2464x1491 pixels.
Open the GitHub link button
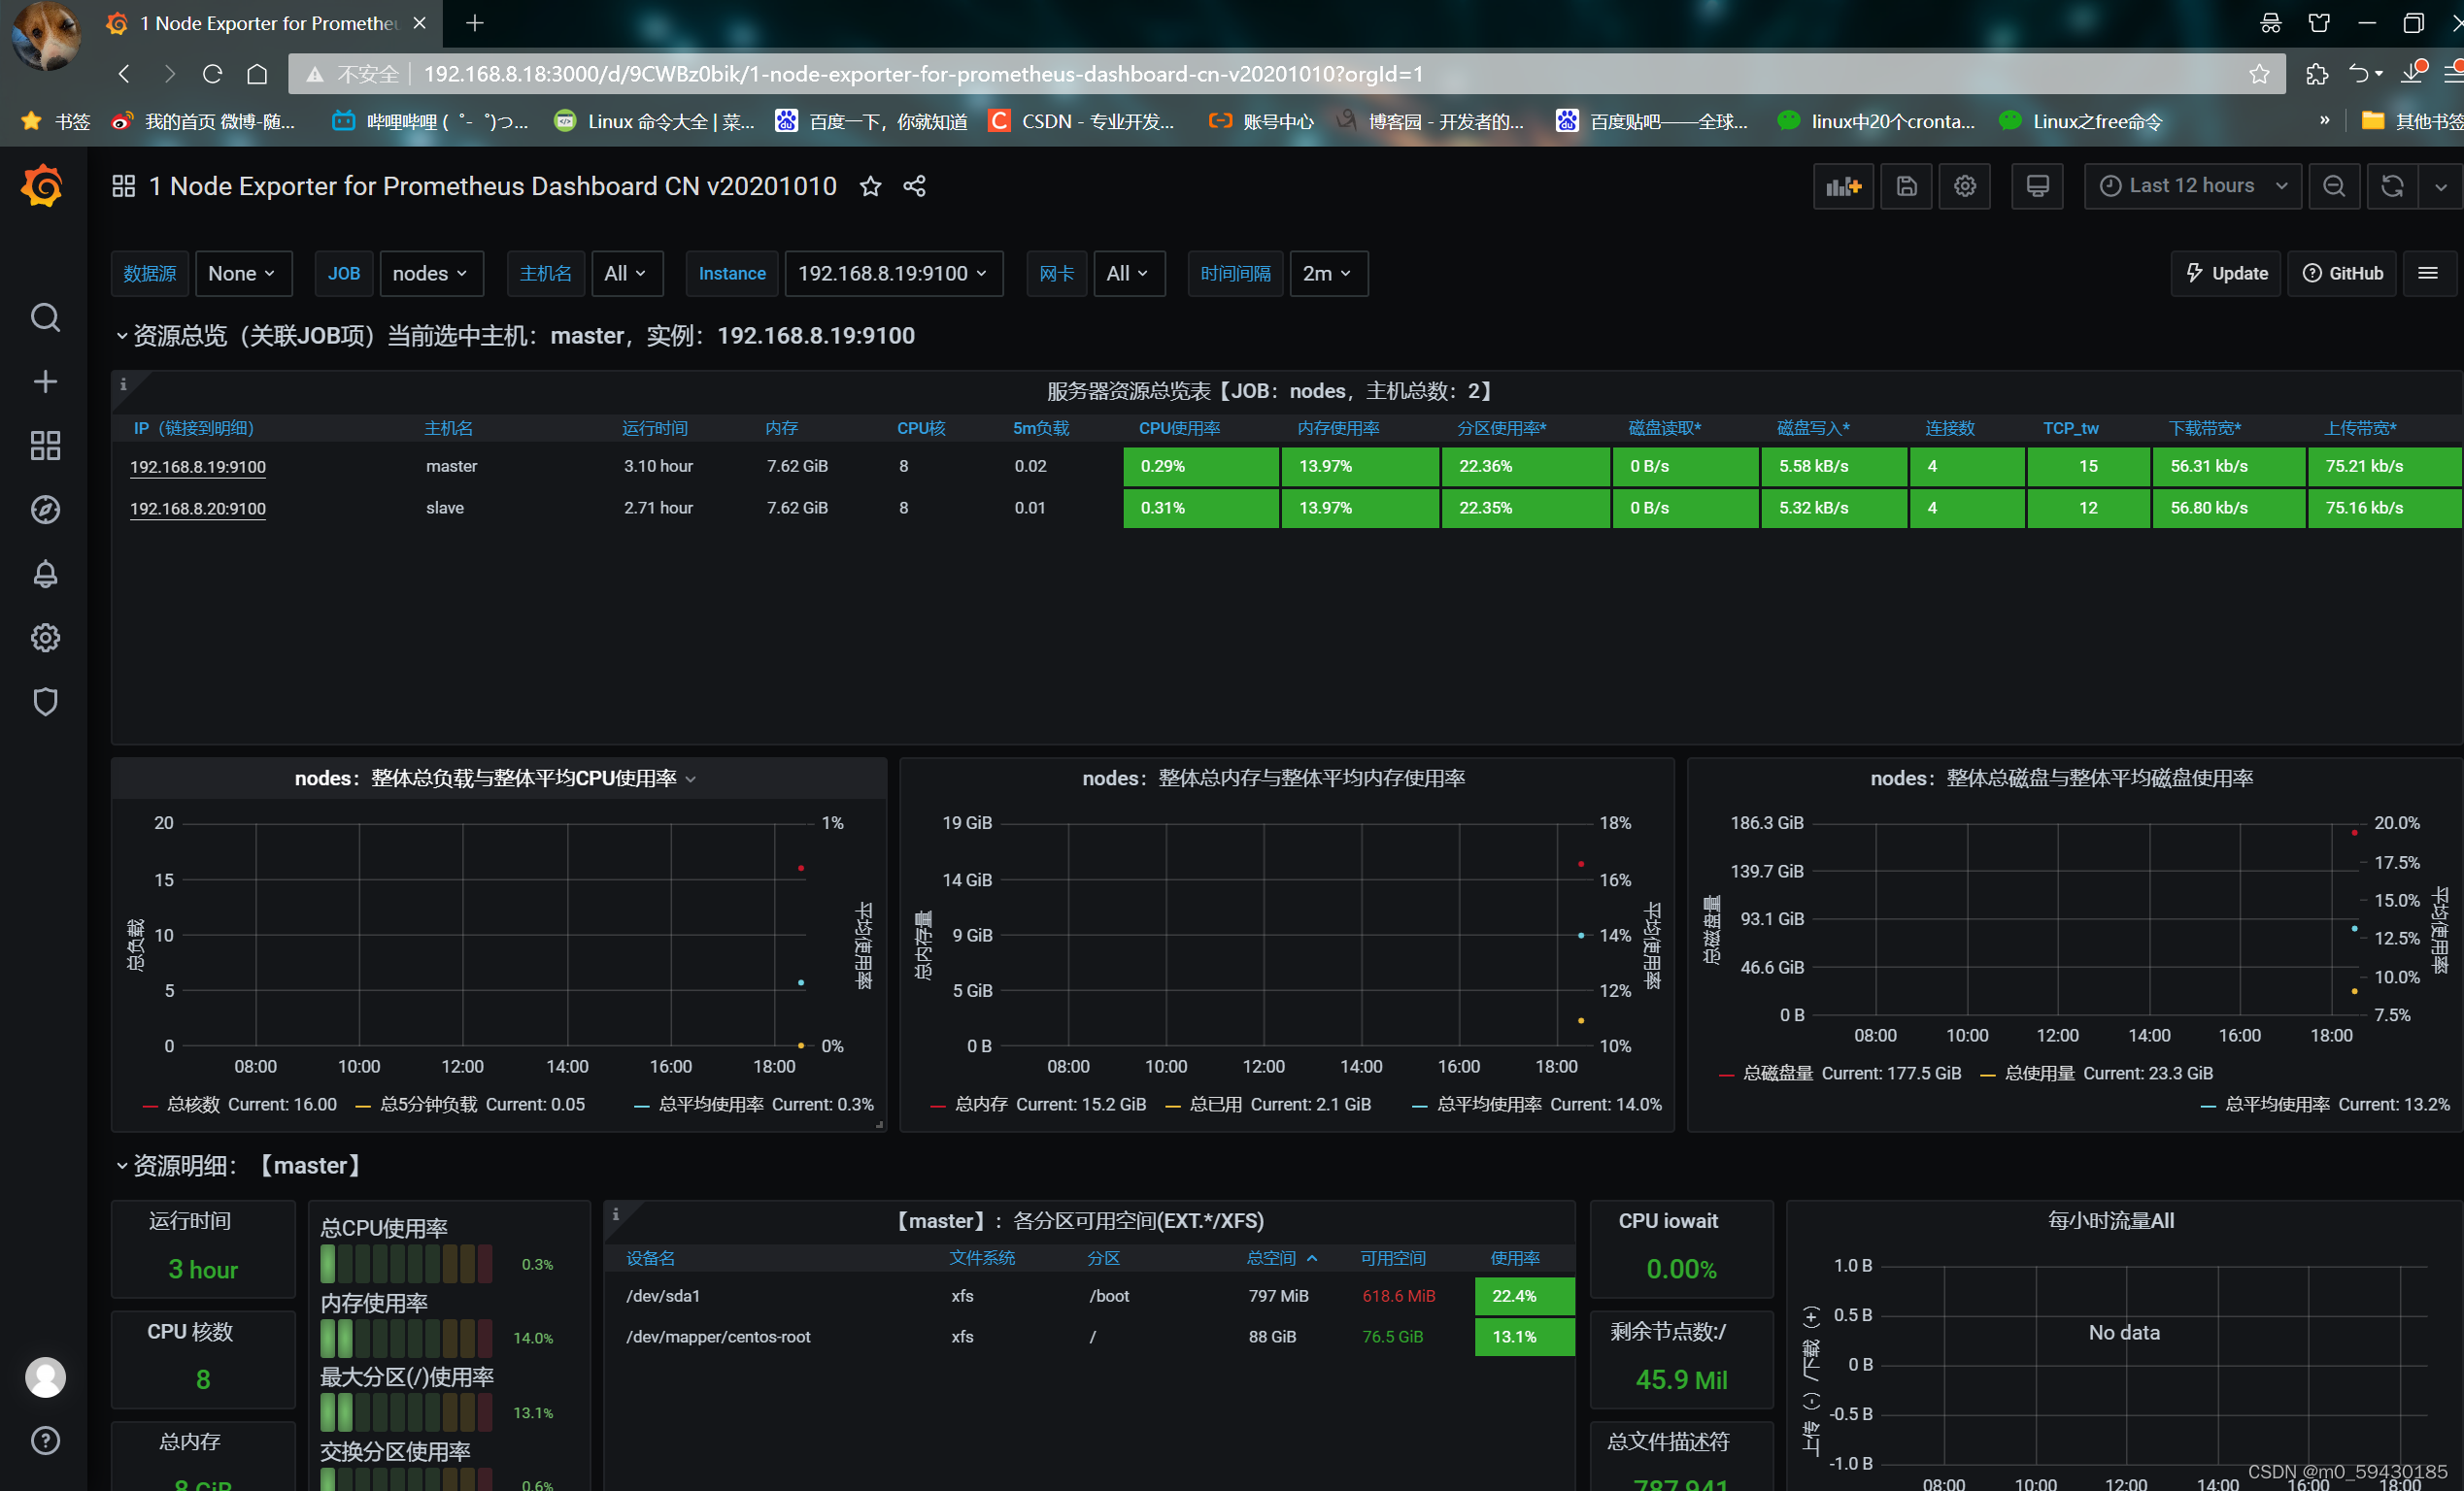[x=2342, y=274]
